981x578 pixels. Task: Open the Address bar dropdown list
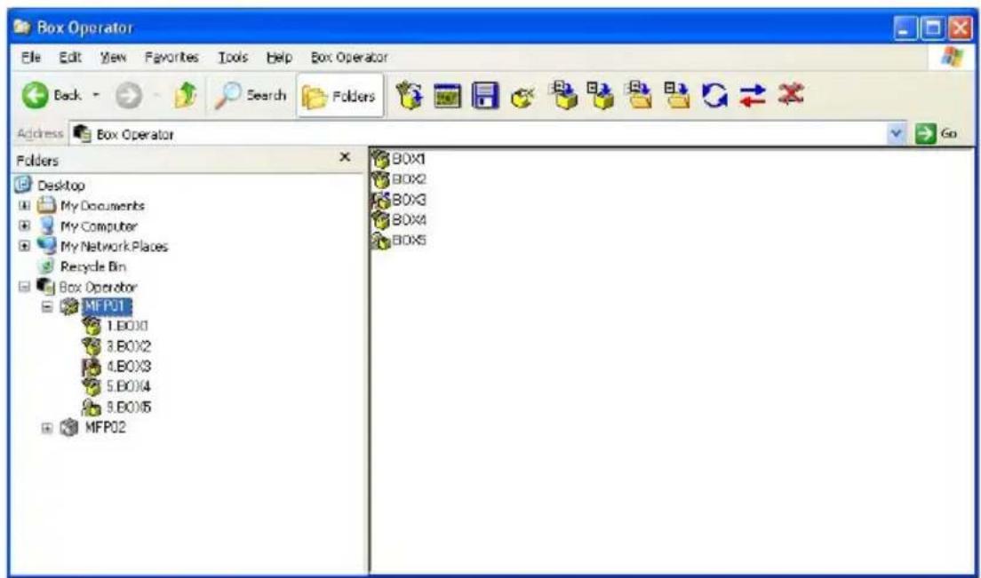coord(896,134)
